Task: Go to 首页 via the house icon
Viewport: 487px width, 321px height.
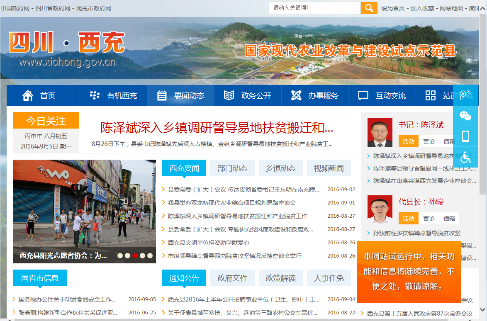Action: tap(28, 95)
